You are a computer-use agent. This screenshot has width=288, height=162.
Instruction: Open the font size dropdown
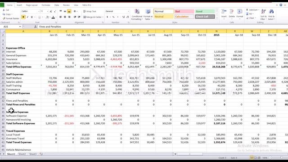pyautogui.click(x=48, y=11)
